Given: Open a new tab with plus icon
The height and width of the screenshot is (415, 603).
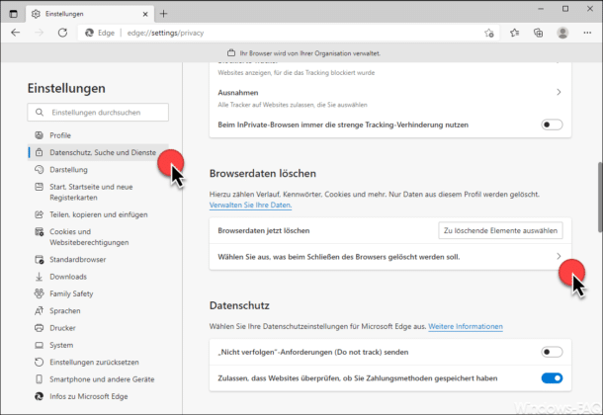Looking at the screenshot, I should 164,13.
